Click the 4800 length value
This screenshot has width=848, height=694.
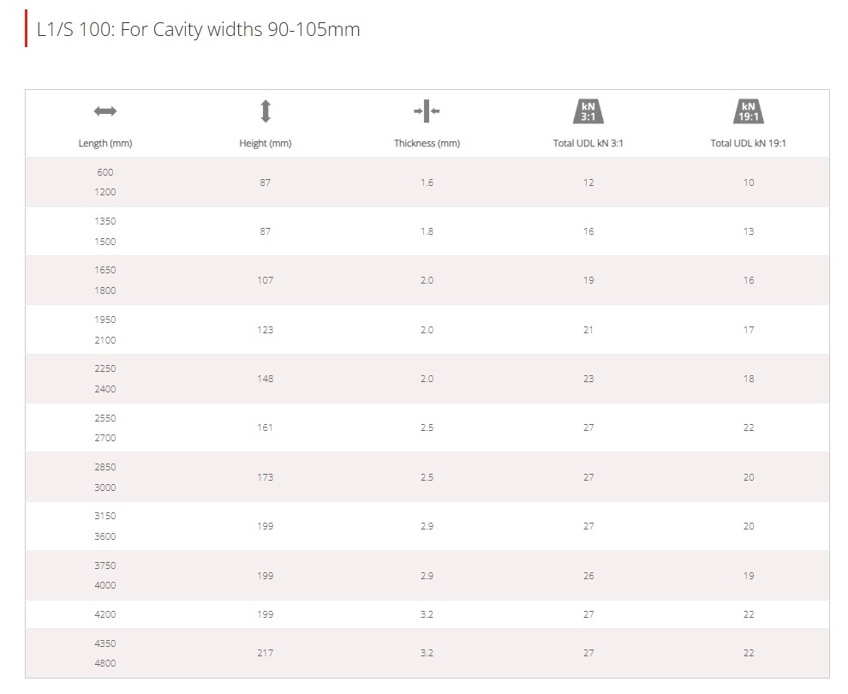pos(105,663)
